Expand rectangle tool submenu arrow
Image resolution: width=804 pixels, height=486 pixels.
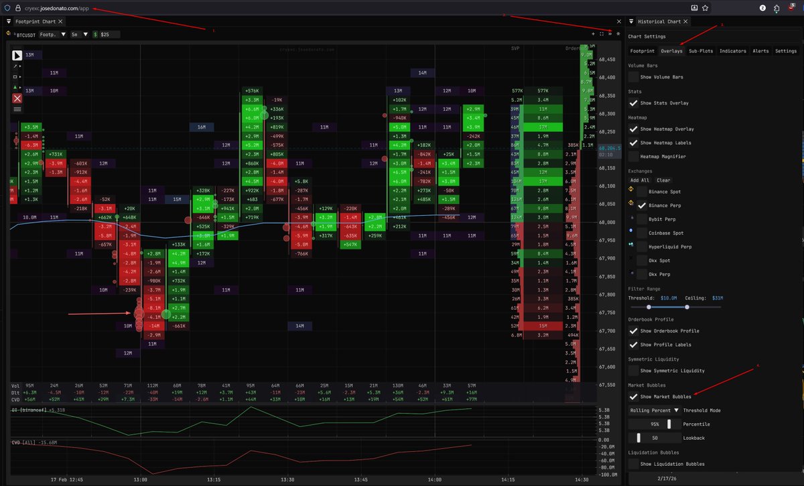coord(21,76)
